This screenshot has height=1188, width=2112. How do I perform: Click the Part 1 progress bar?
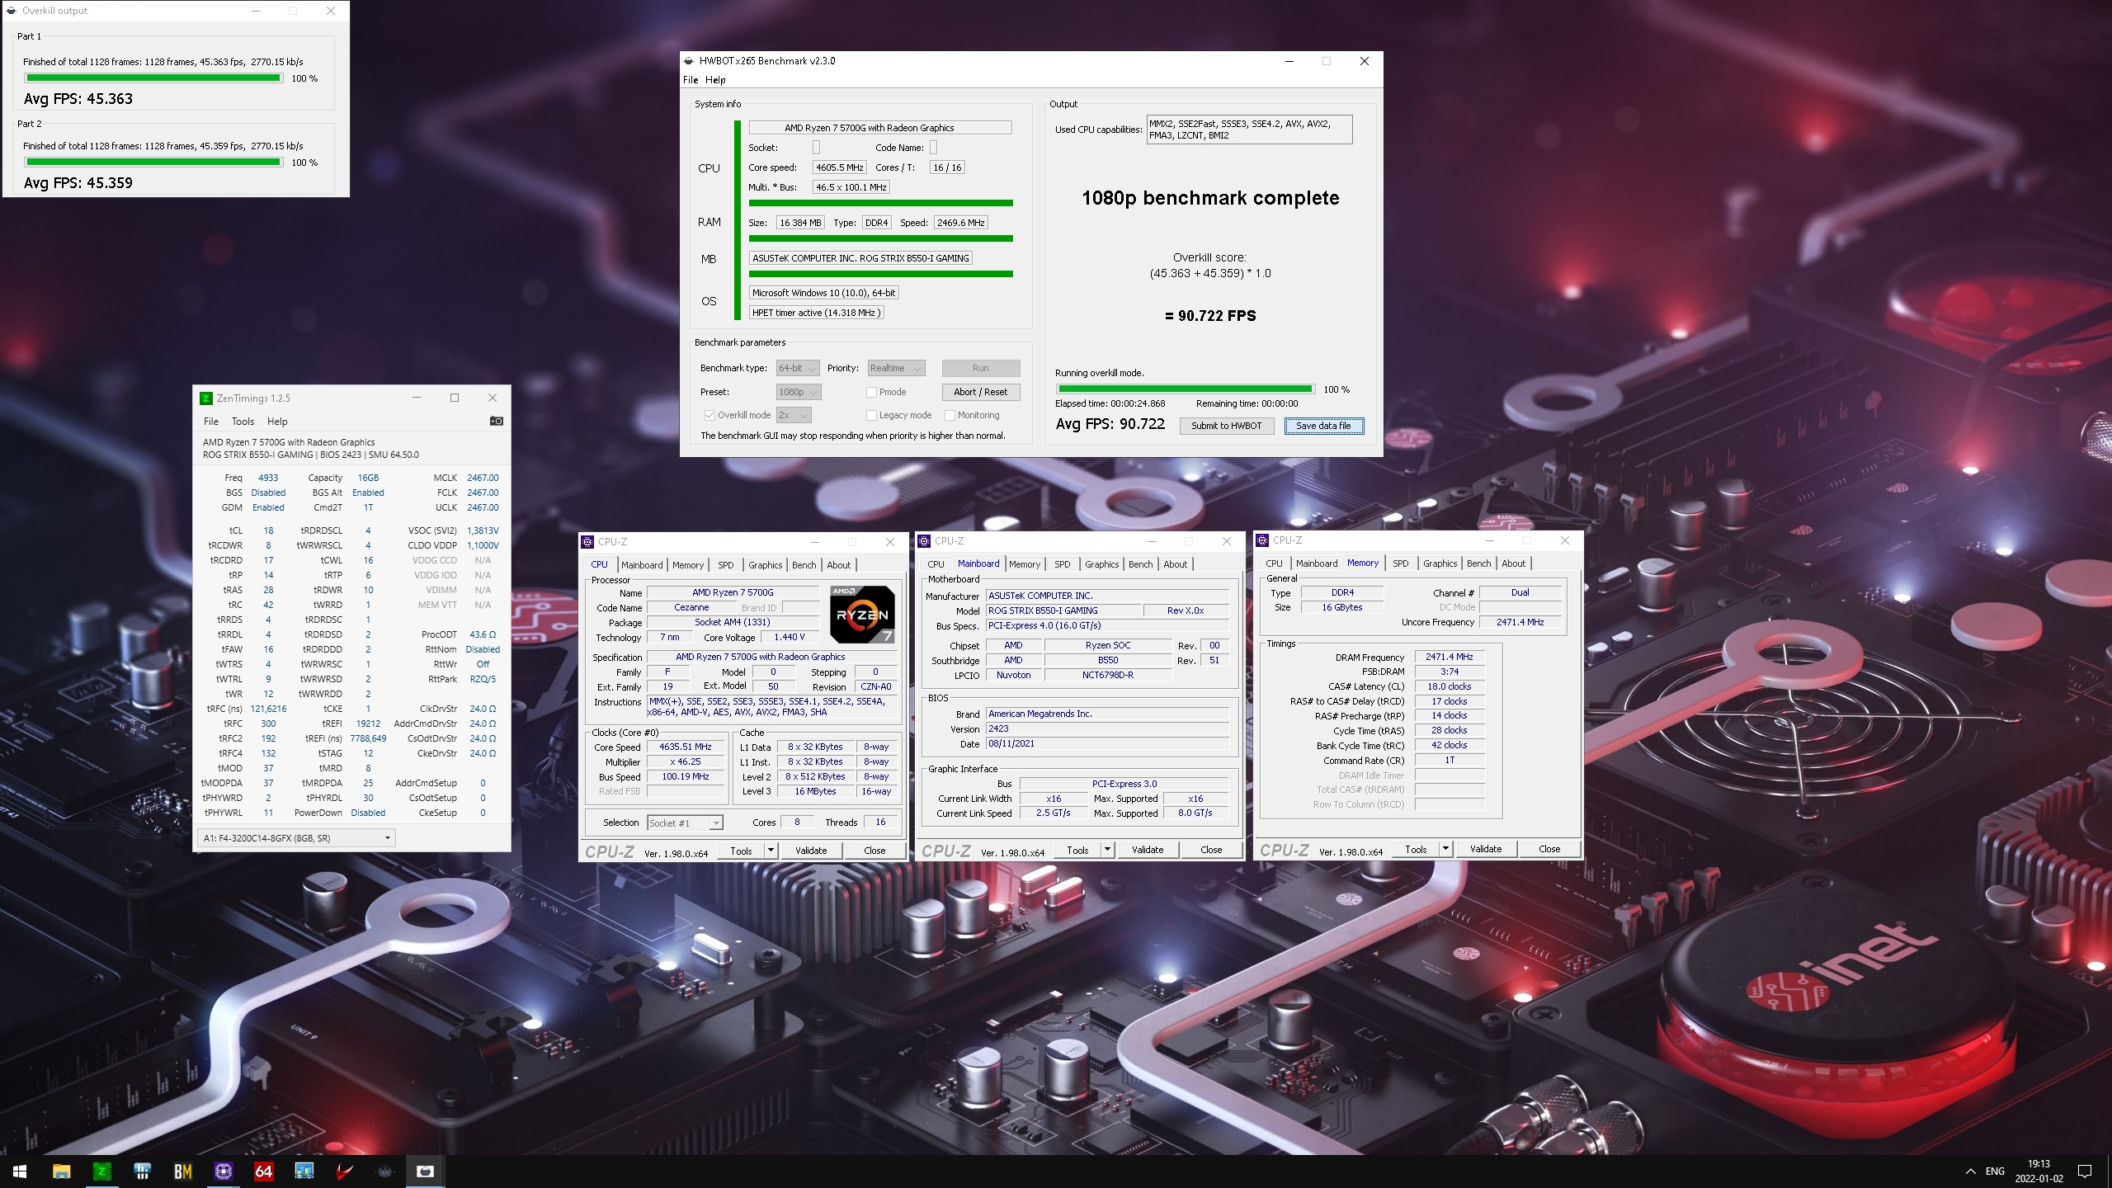[153, 78]
